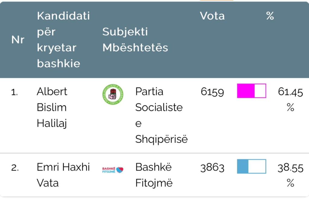Click the orange bar above the table
The width and height of the screenshot is (309, 202).
coord(216,0)
